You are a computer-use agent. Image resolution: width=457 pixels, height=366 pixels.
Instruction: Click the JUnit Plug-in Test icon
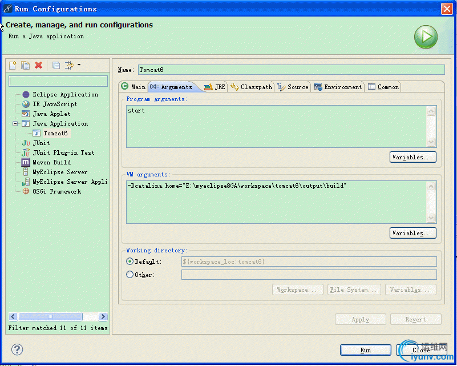click(x=26, y=152)
